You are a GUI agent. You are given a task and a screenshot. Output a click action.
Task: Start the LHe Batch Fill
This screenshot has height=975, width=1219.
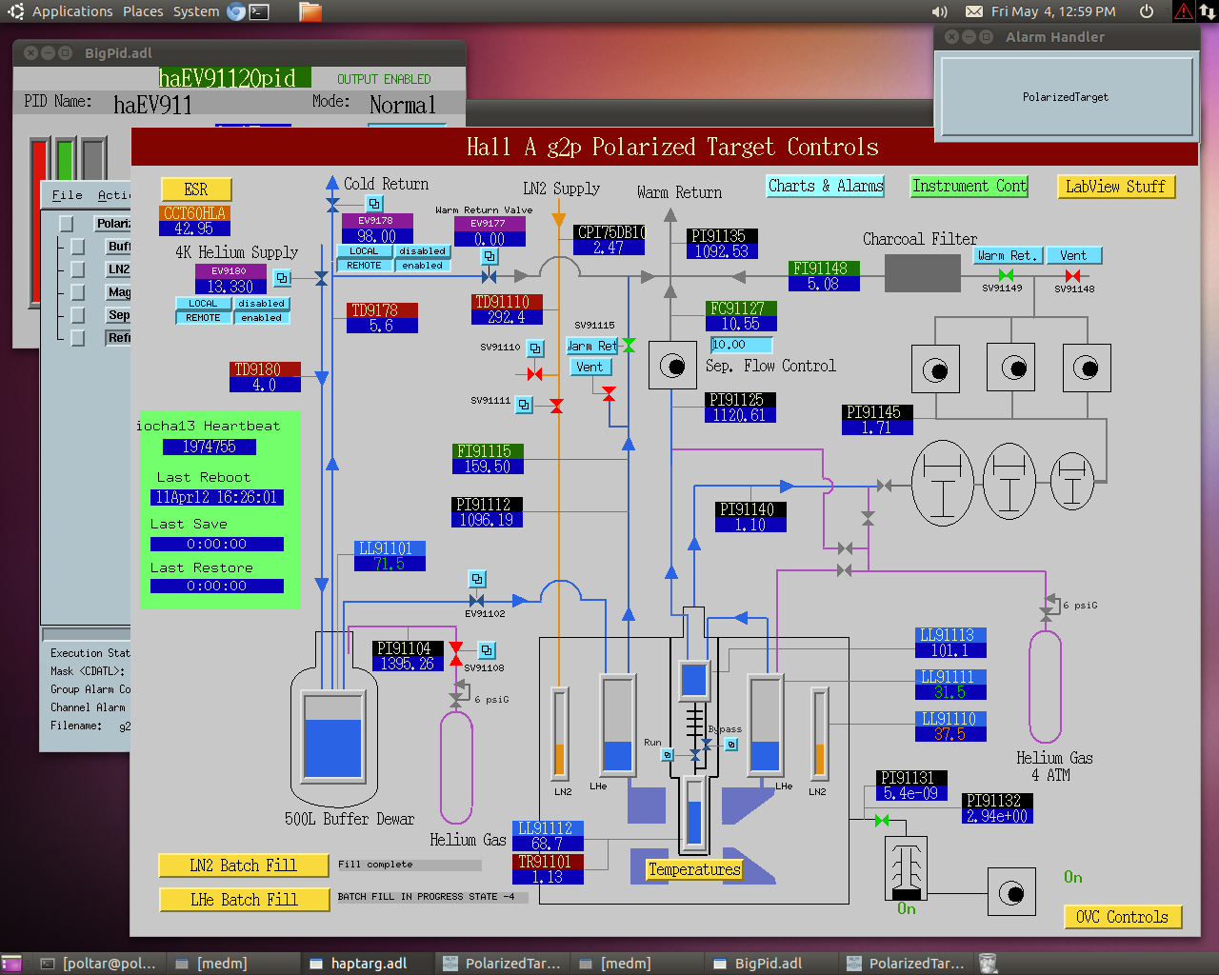pyautogui.click(x=244, y=900)
